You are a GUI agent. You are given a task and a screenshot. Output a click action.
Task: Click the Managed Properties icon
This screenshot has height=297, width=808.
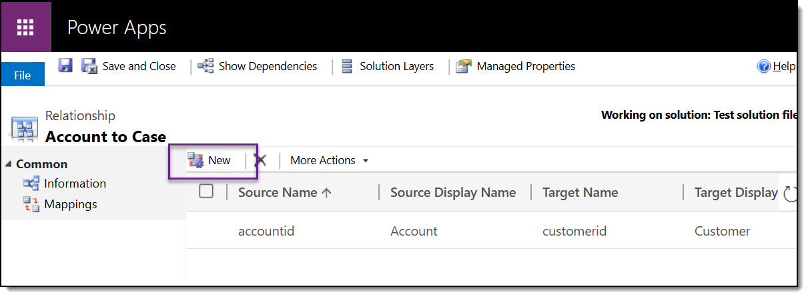coord(464,66)
